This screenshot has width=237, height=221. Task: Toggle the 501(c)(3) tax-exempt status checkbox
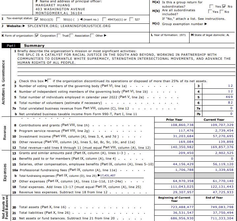36,19
